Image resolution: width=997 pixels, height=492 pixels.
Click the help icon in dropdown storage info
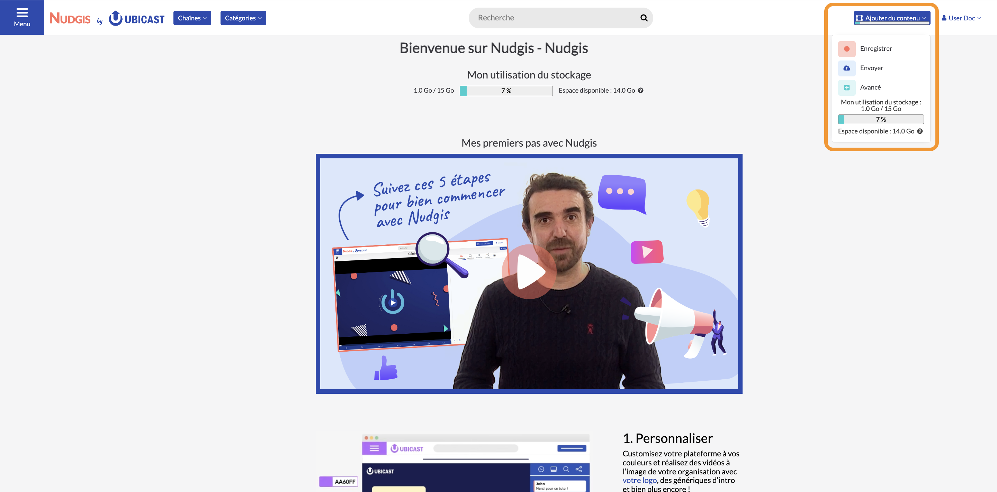[920, 131]
